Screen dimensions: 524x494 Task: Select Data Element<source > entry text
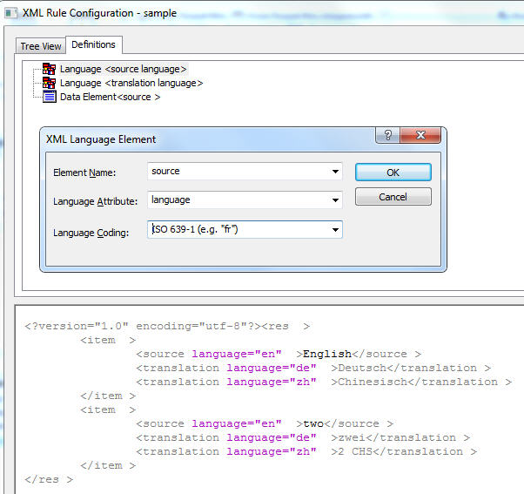point(110,97)
